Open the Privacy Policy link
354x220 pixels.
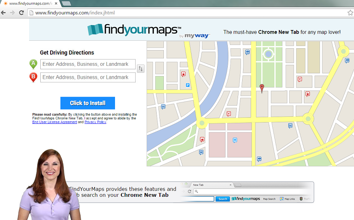[95, 122]
